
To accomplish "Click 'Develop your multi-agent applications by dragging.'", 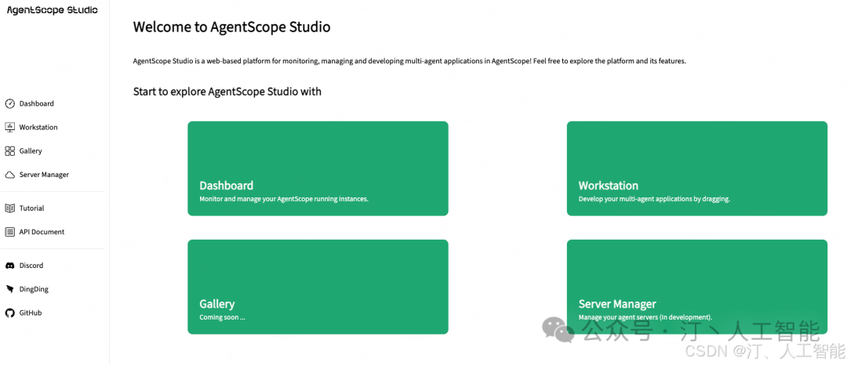I will coord(654,199).
